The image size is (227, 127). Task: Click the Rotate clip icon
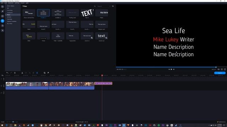click(26, 73)
